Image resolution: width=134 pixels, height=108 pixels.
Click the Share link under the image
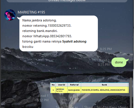tap(88, 107)
